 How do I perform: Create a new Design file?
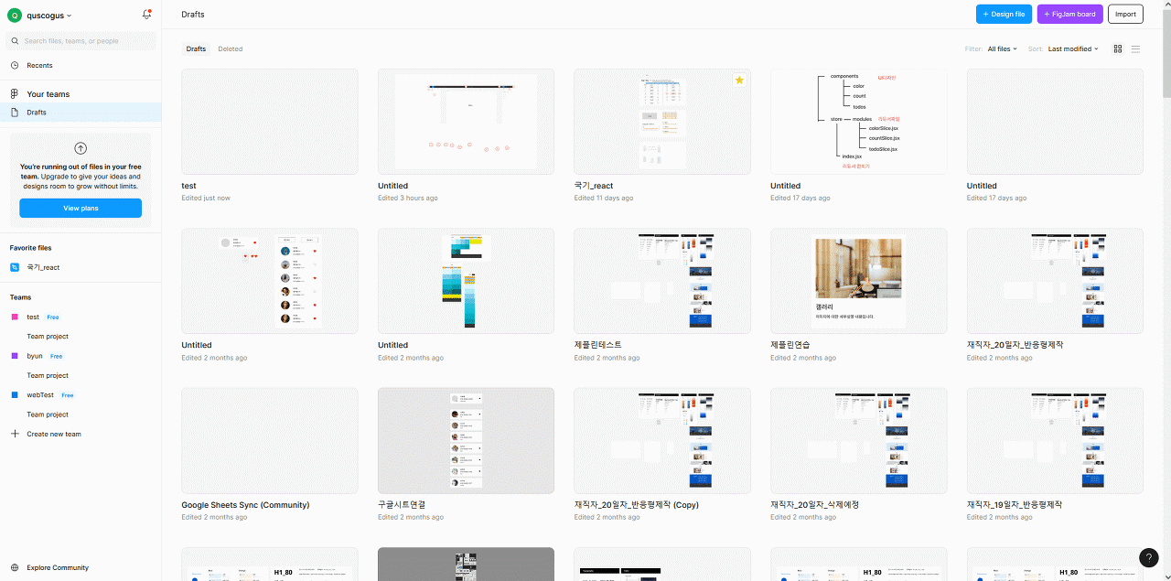tap(1004, 14)
